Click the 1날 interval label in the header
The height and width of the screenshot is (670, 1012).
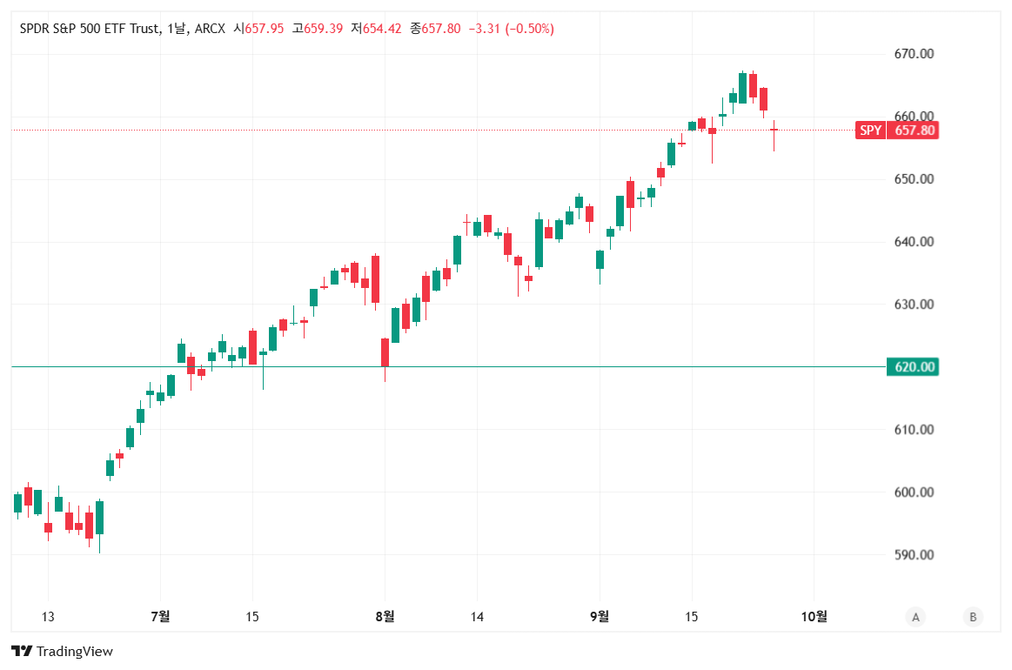click(175, 29)
